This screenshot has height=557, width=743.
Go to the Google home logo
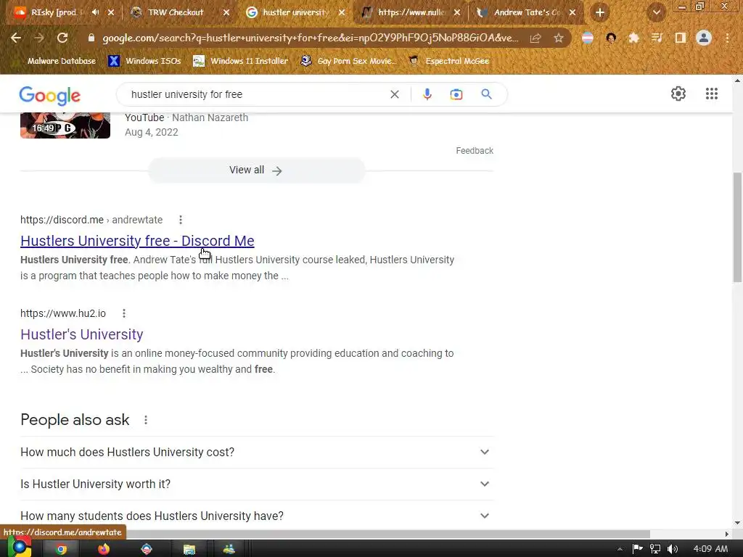coord(50,96)
